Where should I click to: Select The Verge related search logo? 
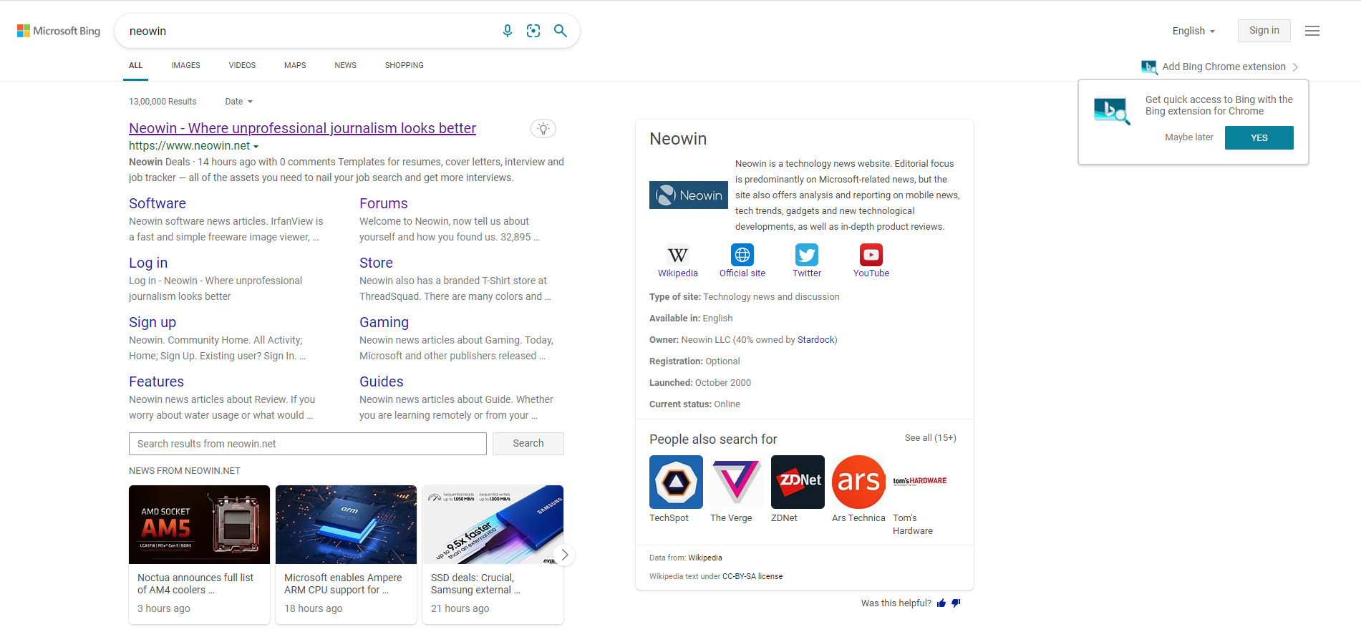pos(737,482)
